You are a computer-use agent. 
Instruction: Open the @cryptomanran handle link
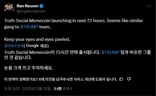31,11
